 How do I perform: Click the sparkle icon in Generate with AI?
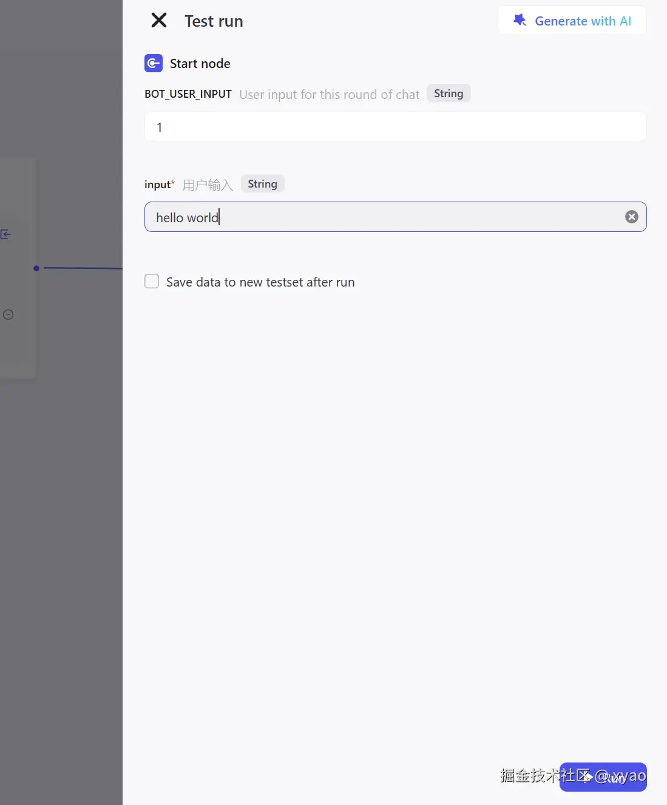click(x=520, y=20)
